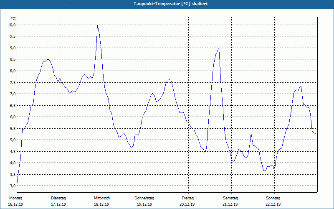Click the 7,0 y-axis value

[13, 94]
